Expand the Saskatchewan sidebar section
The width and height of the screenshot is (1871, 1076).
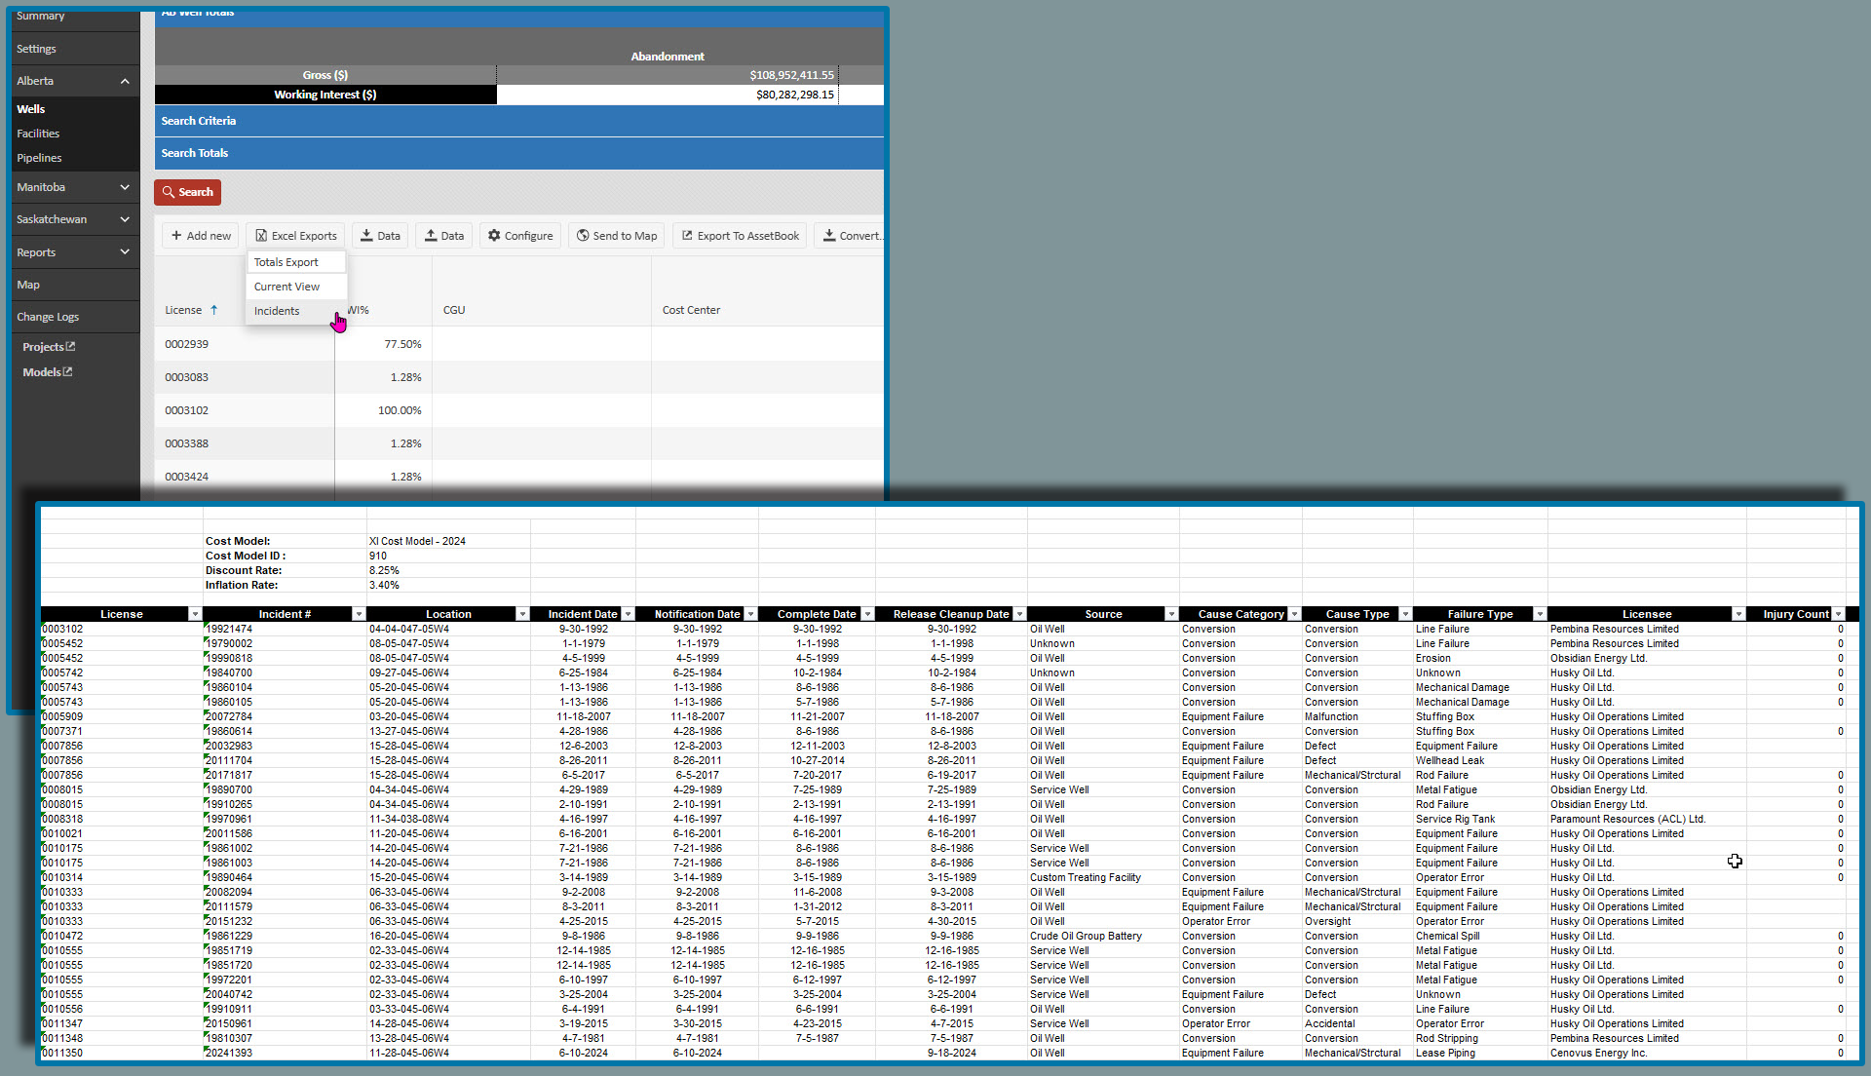(125, 219)
